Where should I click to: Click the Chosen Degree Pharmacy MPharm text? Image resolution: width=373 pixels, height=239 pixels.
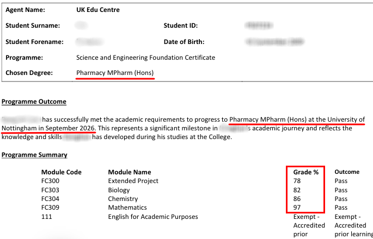[115, 73]
